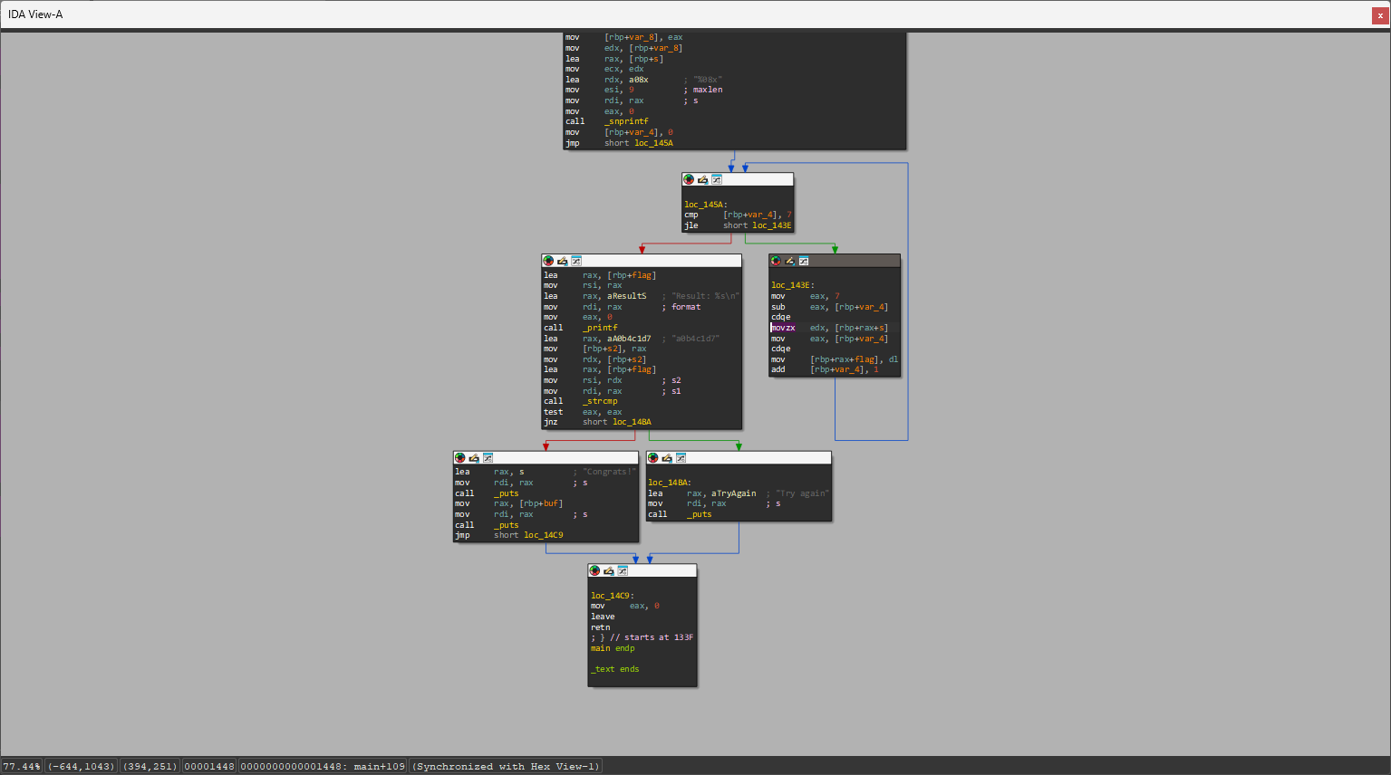Click the graph-flow icon on loc_14C9 block

coord(623,570)
